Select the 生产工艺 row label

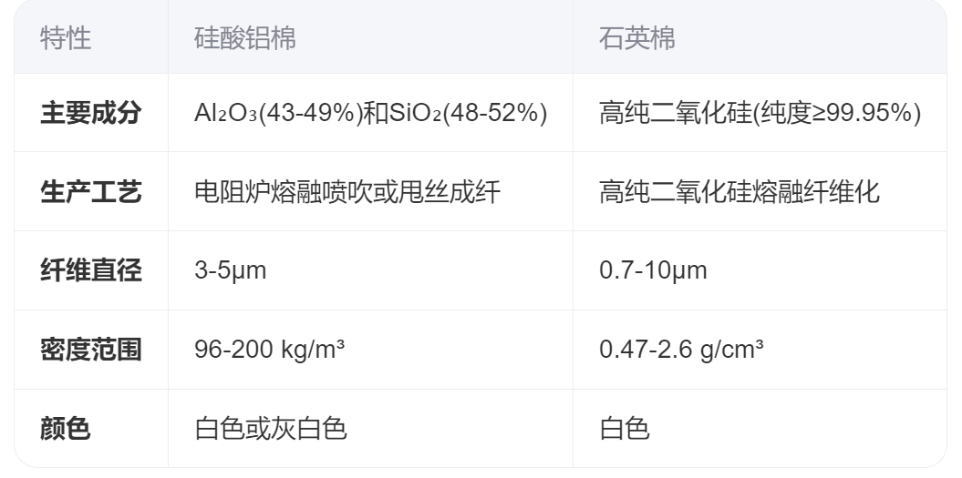tap(91, 192)
